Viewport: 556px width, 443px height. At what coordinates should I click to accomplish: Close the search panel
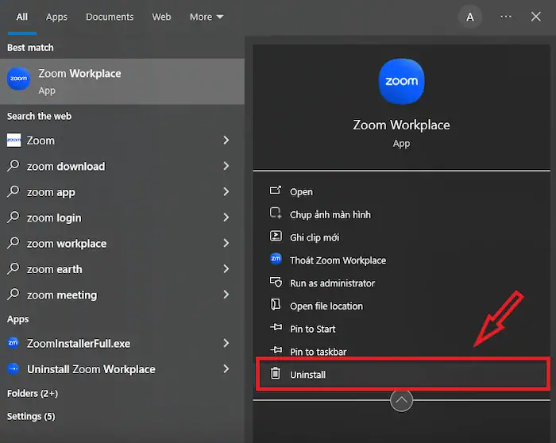click(536, 17)
